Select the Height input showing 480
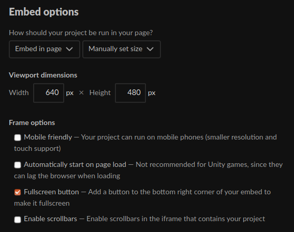This screenshot has height=232, width=294. (x=130, y=93)
